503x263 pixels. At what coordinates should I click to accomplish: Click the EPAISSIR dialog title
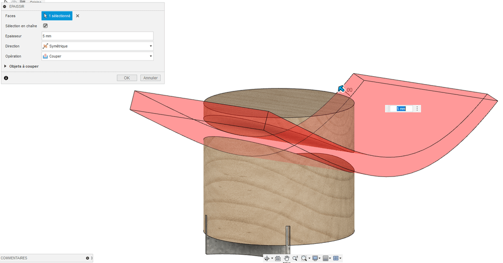coord(17,6)
